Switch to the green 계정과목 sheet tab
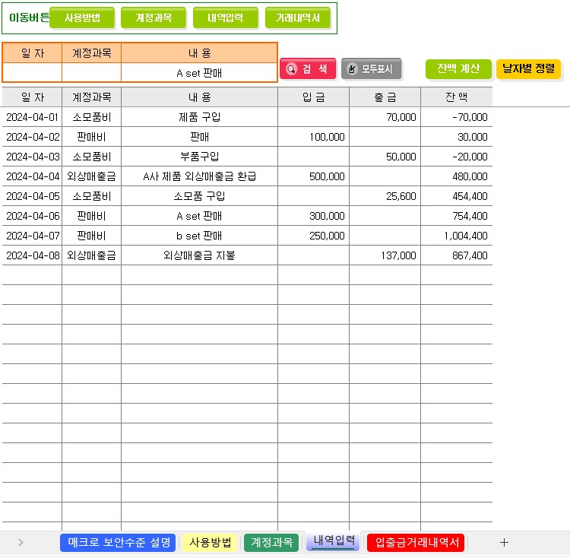The height and width of the screenshot is (558, 570). coord(271,543)
